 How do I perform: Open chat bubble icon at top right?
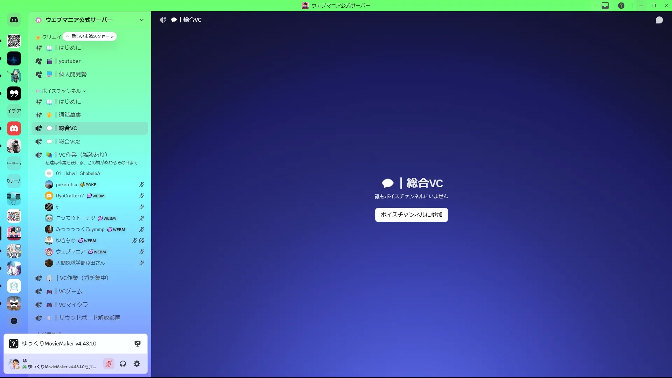point(659,20)
